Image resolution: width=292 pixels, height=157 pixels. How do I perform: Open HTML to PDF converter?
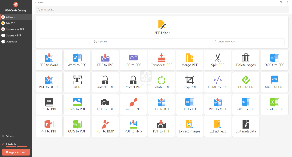(x=217, y=82)
